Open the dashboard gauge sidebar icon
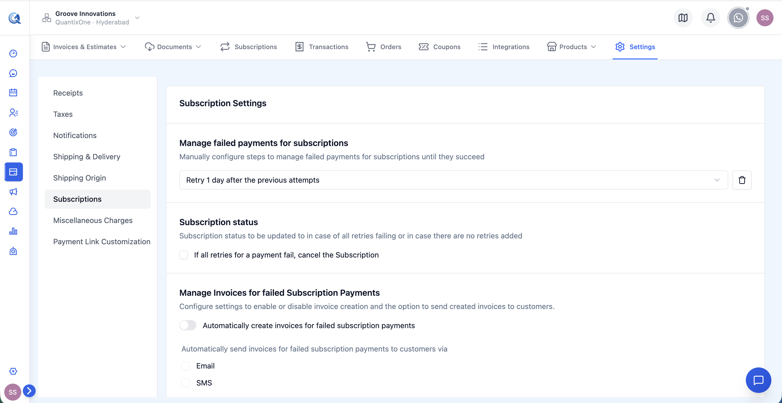 pyautogui.click(x=13, y=53)
